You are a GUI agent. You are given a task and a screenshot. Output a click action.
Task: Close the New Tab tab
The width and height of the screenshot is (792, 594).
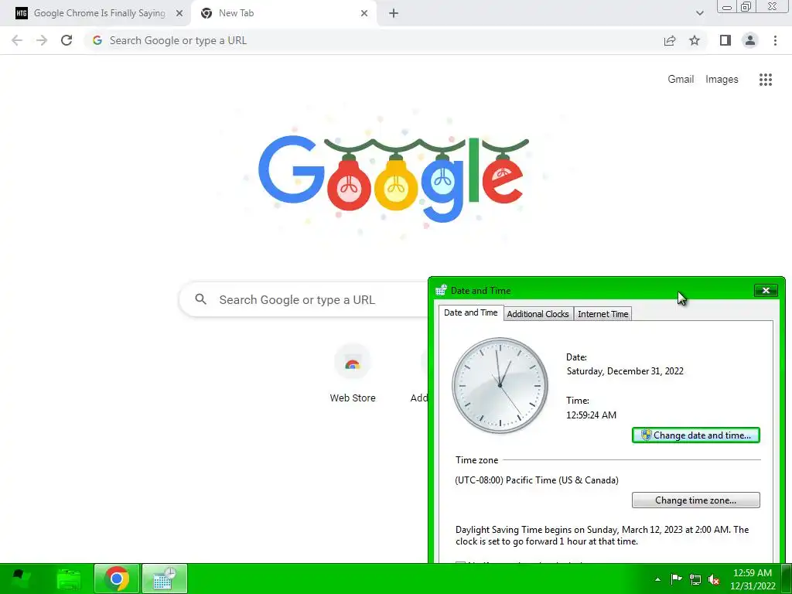coord(364,13)
